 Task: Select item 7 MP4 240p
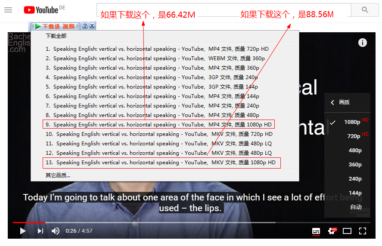[152, 106]
